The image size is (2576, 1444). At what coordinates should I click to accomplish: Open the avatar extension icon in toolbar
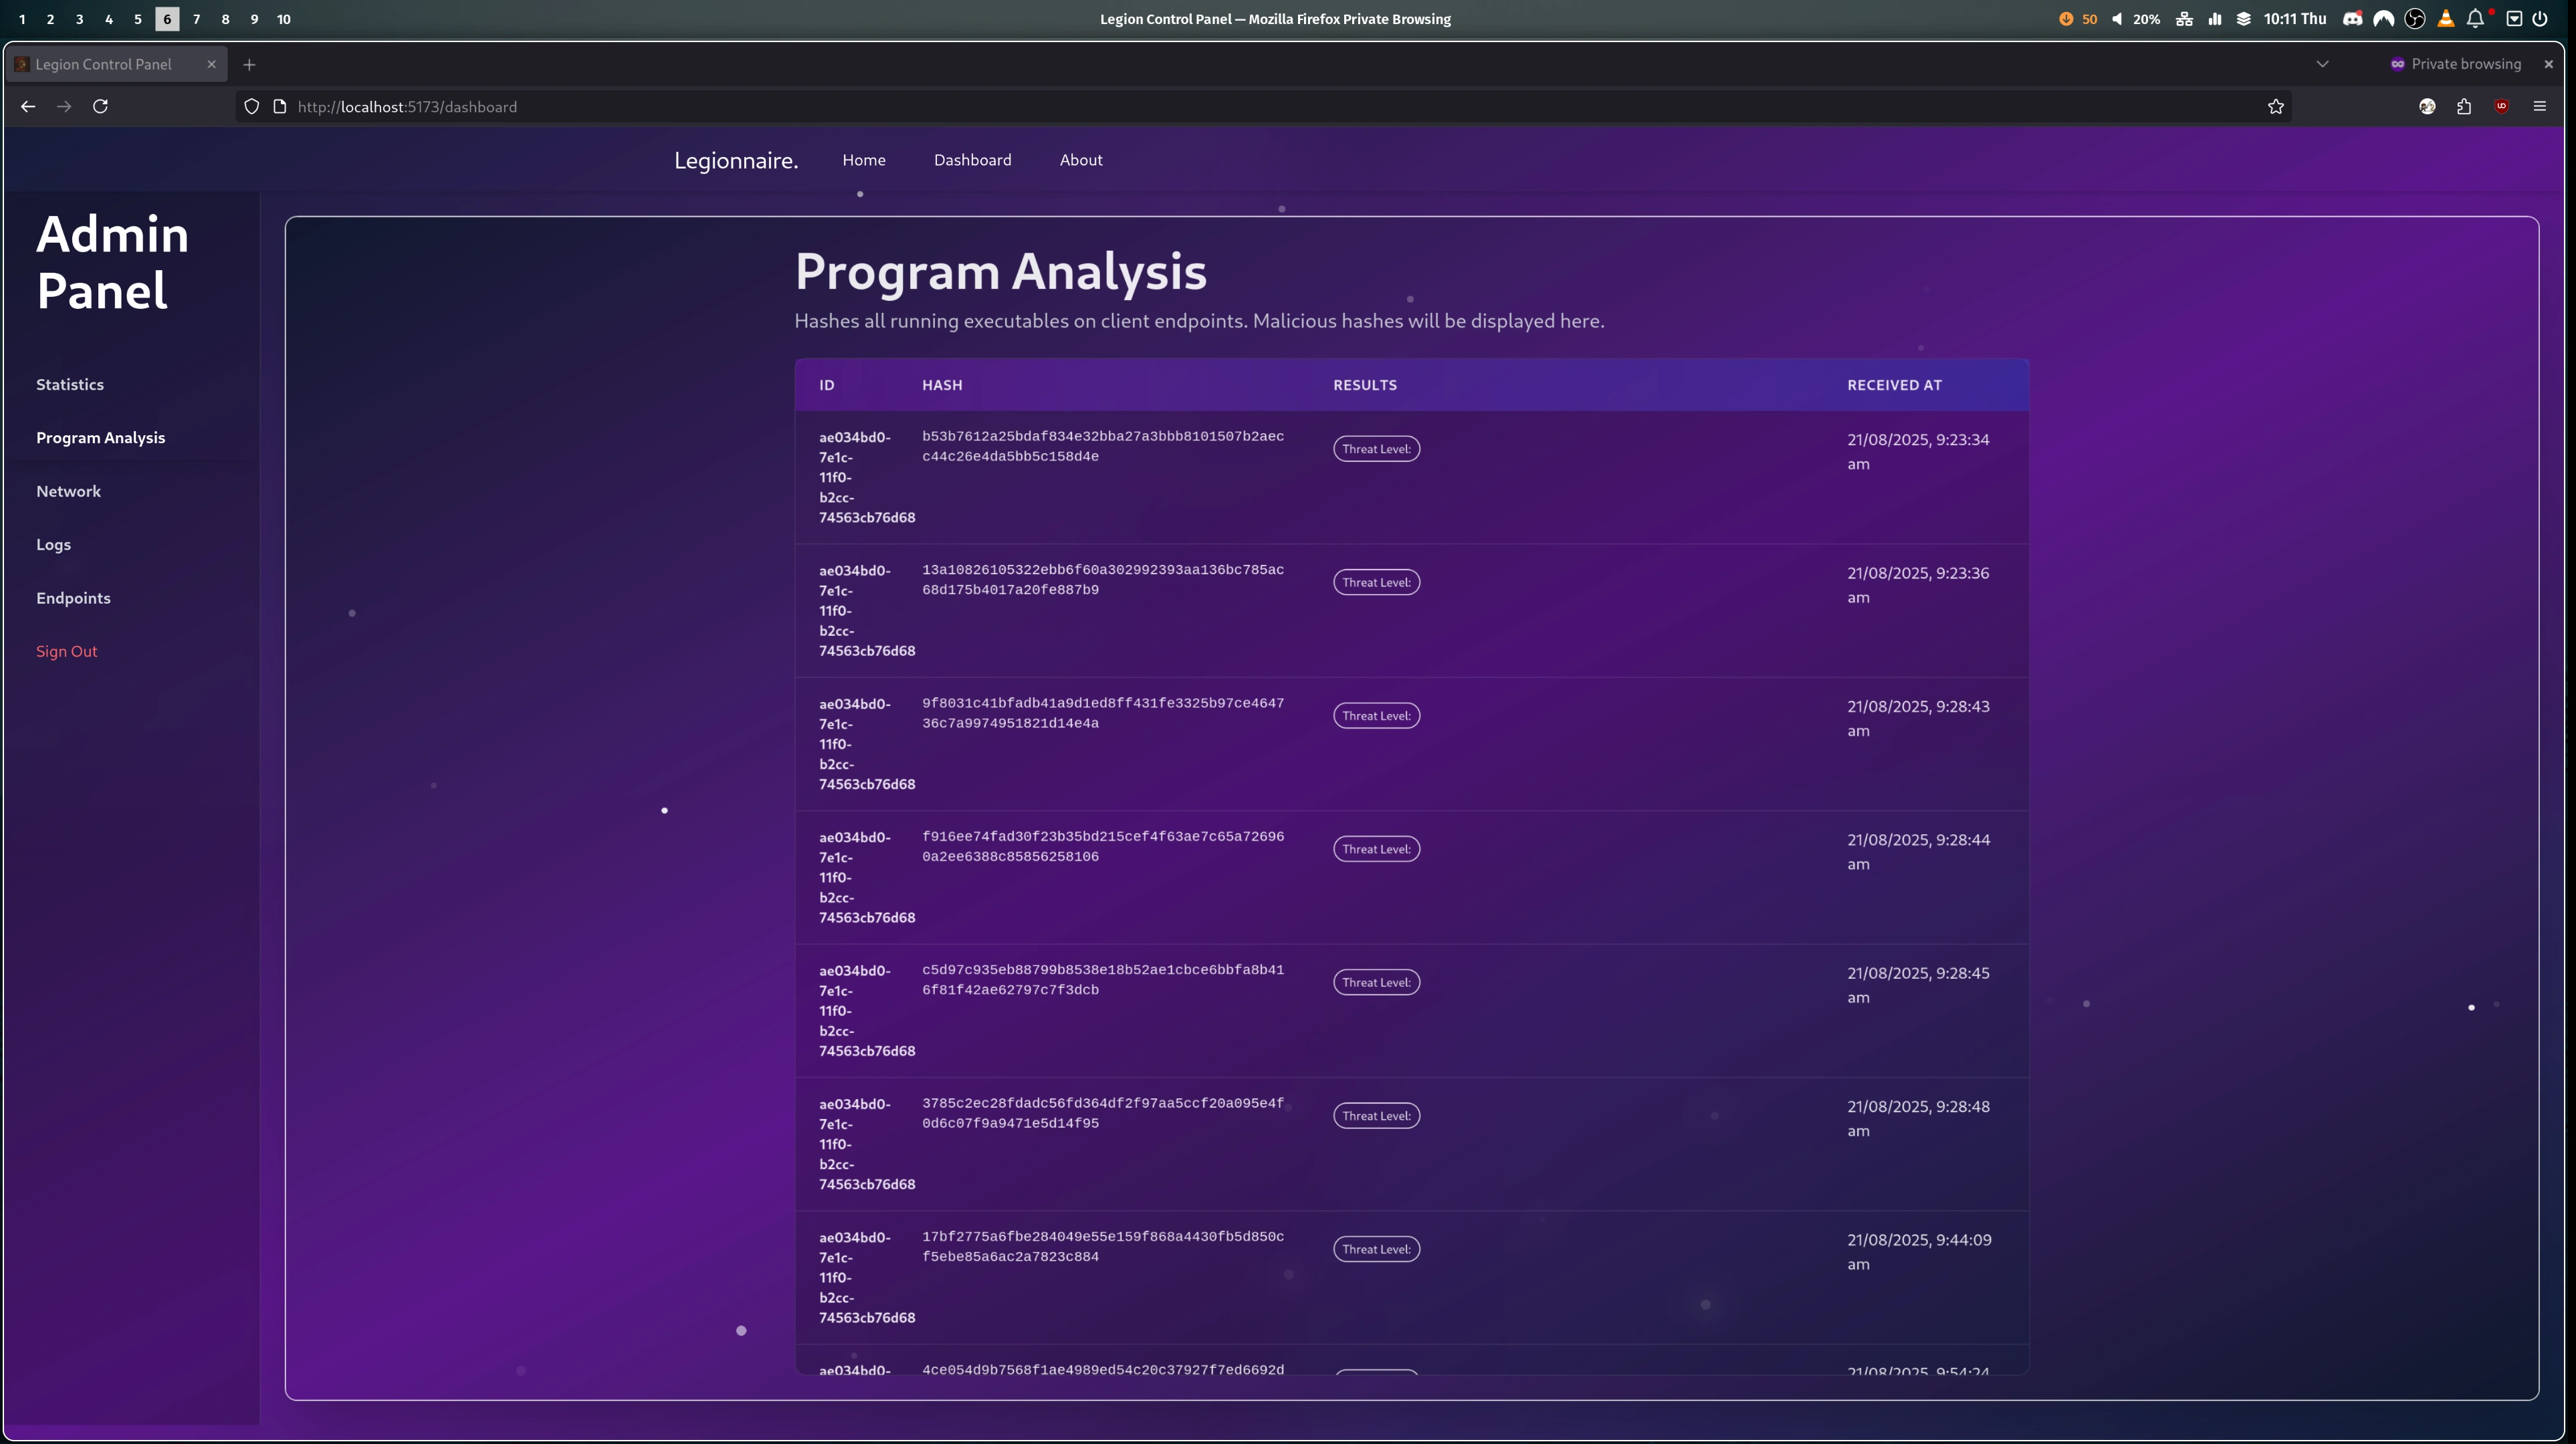[2427, 107]
